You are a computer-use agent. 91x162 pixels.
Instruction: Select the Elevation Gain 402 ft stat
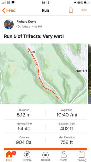point(66,127)
